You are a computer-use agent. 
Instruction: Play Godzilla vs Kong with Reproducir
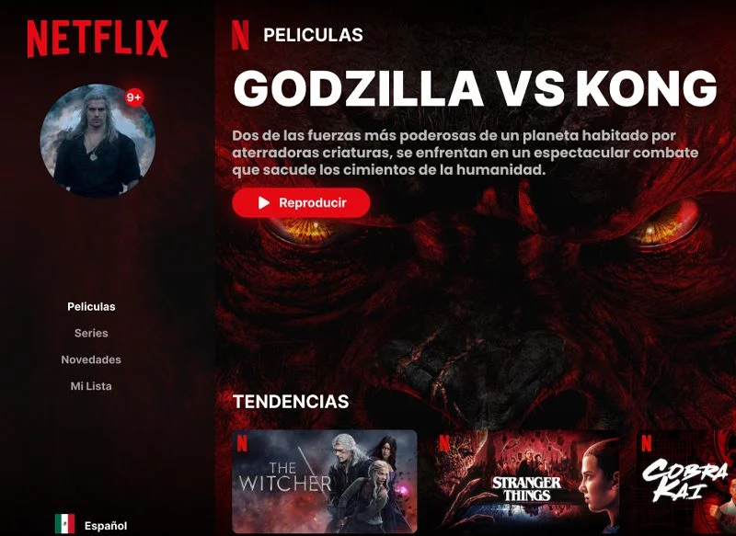301,202
